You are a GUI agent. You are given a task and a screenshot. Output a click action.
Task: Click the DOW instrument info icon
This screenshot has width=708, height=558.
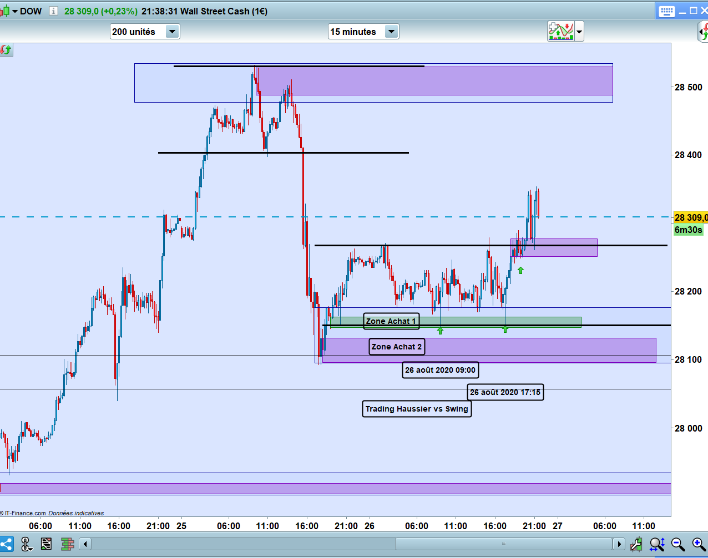[53, 11]
